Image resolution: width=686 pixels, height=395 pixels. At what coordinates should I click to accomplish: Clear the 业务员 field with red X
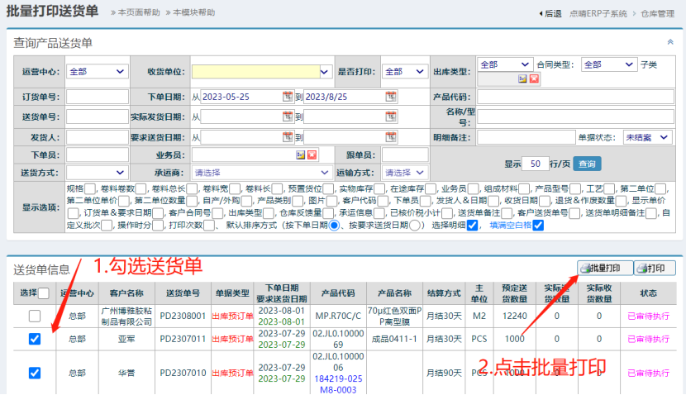click(x=312, y=155)
